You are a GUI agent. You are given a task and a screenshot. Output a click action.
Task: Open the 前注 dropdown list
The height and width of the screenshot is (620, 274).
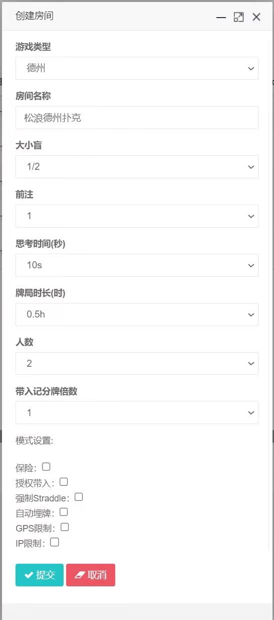[137, 216]
